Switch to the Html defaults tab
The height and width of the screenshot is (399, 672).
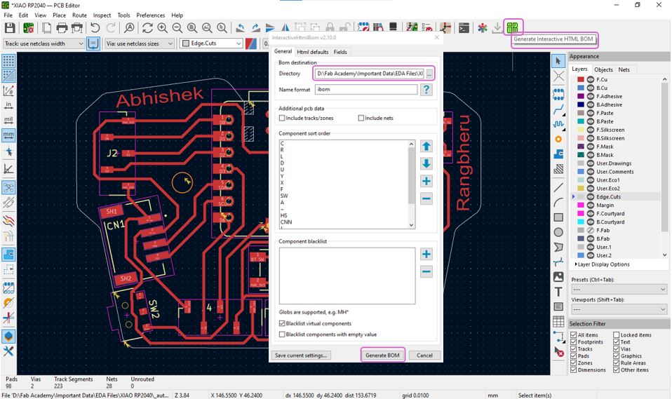(x=312, y=52)
